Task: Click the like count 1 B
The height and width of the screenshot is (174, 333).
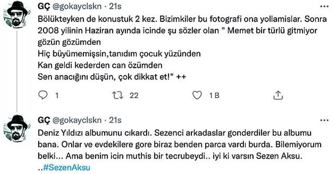Action: tap(214, 96)
